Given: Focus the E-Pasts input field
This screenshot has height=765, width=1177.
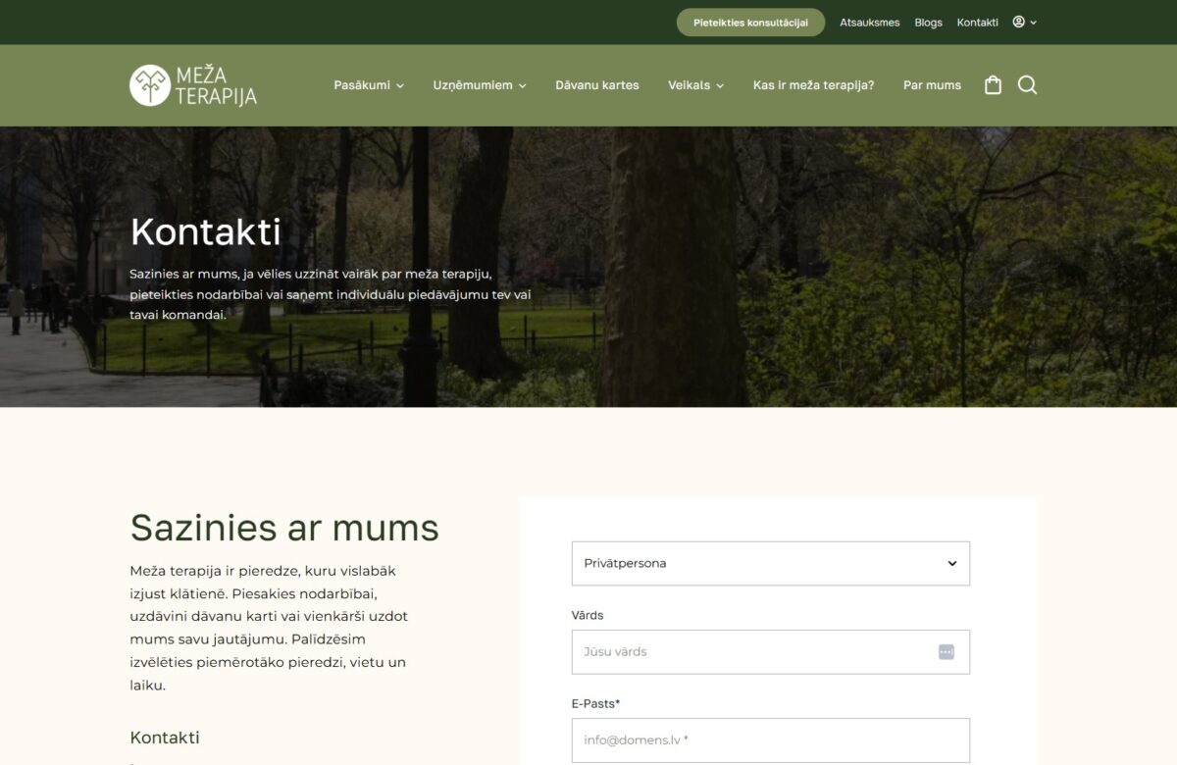Looking at the screenshot, I should [771, 739].
